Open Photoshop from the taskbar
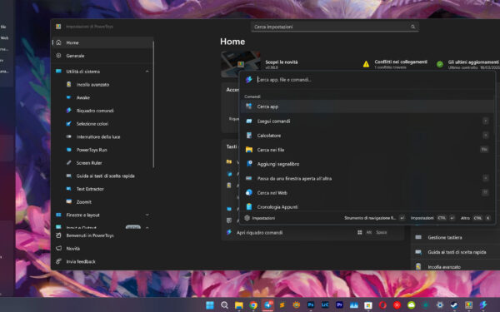Viewport: 500px width, 312px height. tap(311, 305)
